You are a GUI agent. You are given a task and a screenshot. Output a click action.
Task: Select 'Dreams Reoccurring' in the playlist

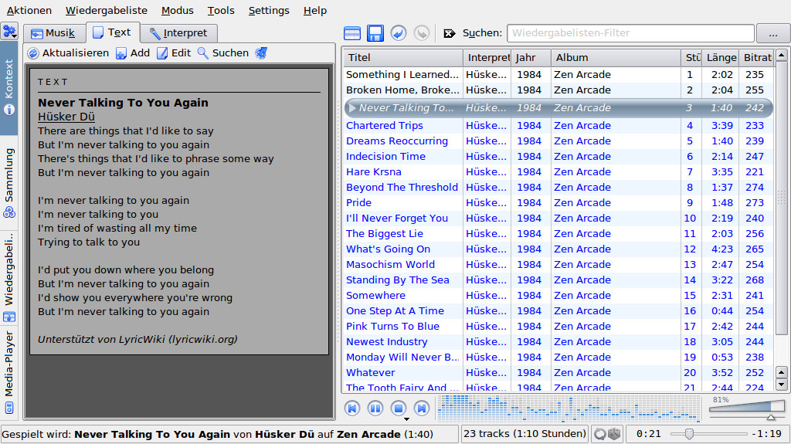click(x=558, y=141)
